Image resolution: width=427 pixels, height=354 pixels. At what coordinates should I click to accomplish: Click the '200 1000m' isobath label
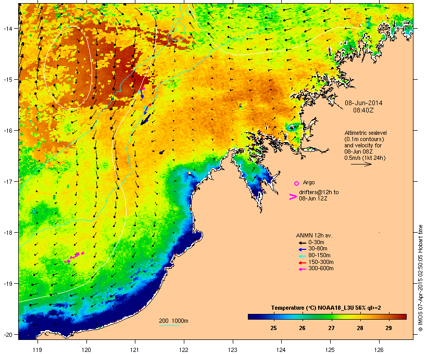(173, 321)
